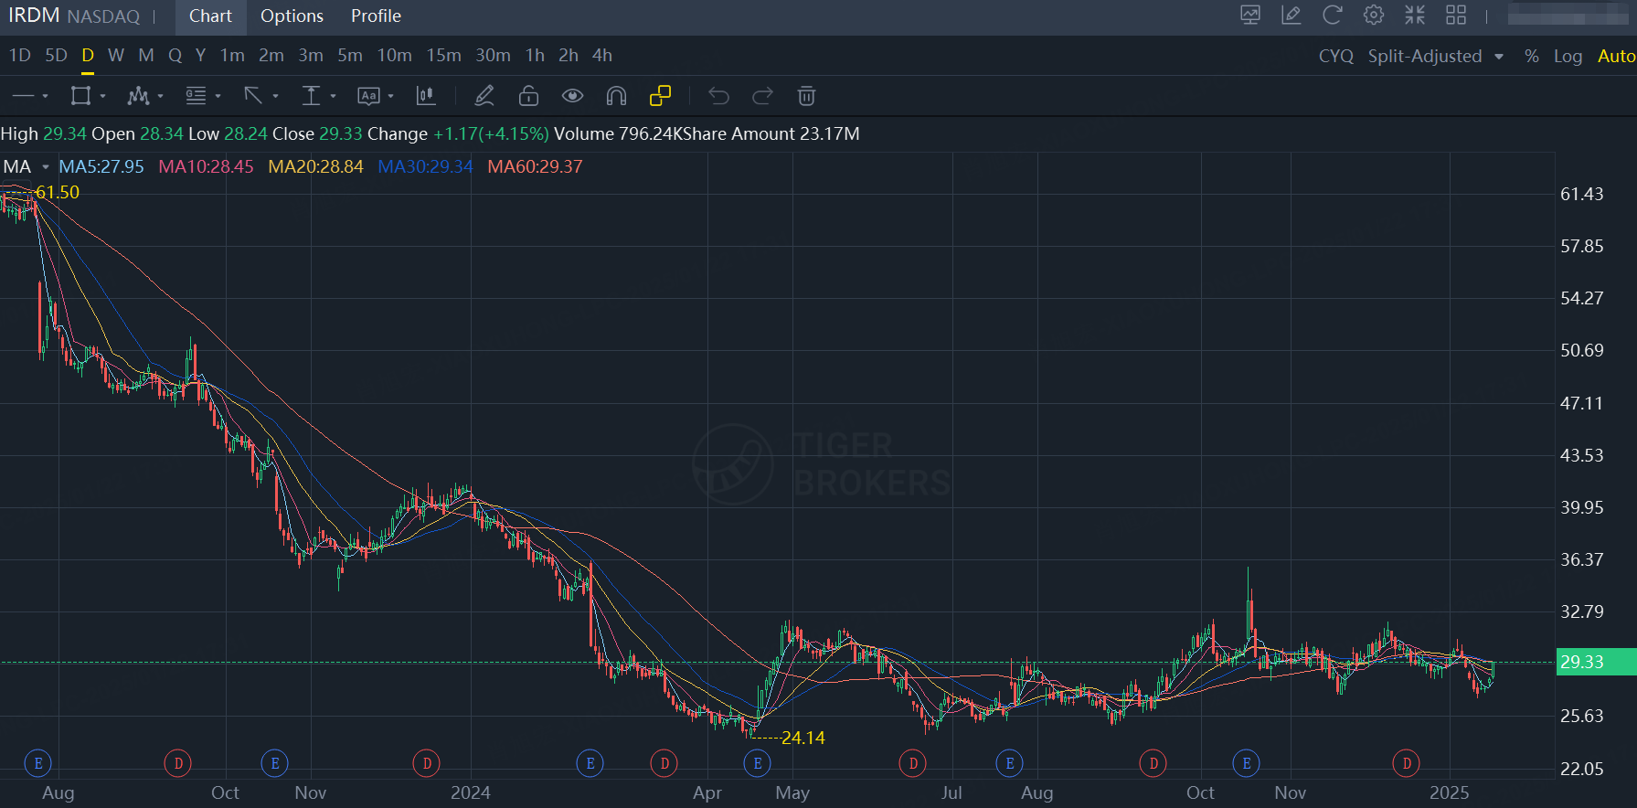Click the IRDM ticker symbol
The height and width of the screenshot is (808, 1637).
point(34,16)
